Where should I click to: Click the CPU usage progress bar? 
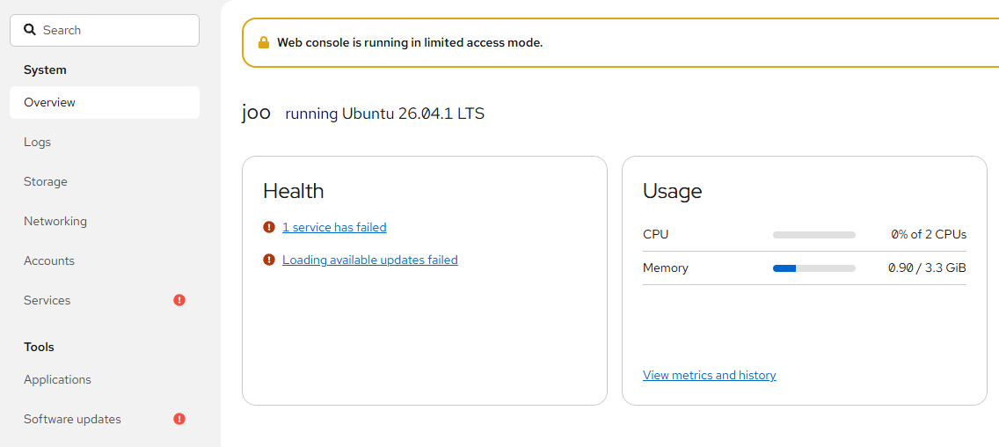tap(814, 235)
